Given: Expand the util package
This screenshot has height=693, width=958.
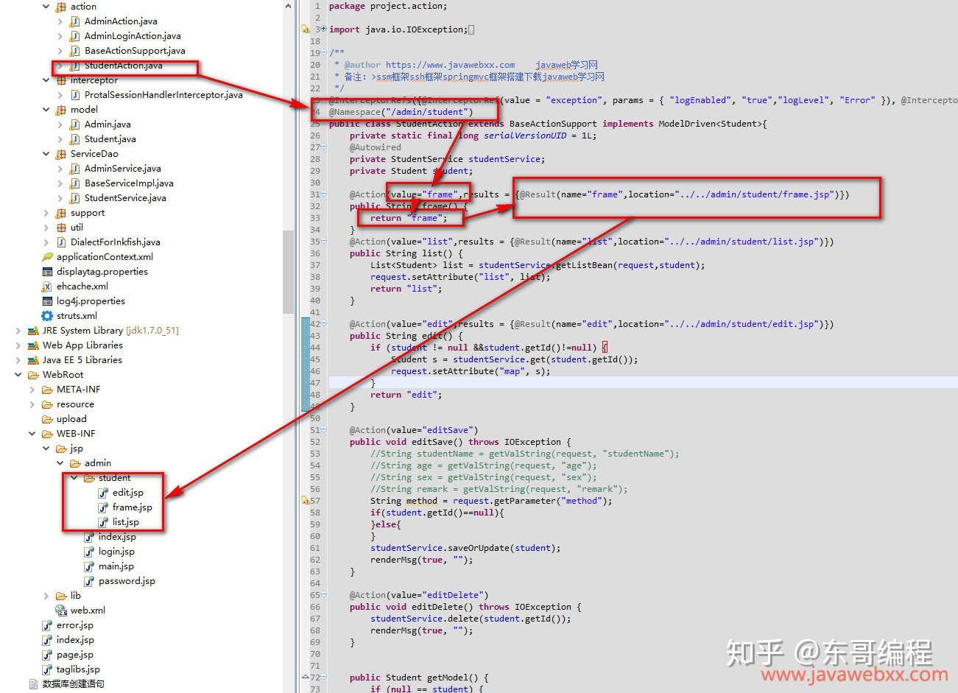Looking at the screenshot, I should [x=46, y=228].
